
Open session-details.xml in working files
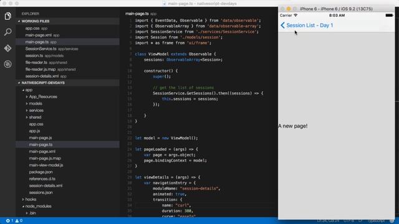coord(68,76)
